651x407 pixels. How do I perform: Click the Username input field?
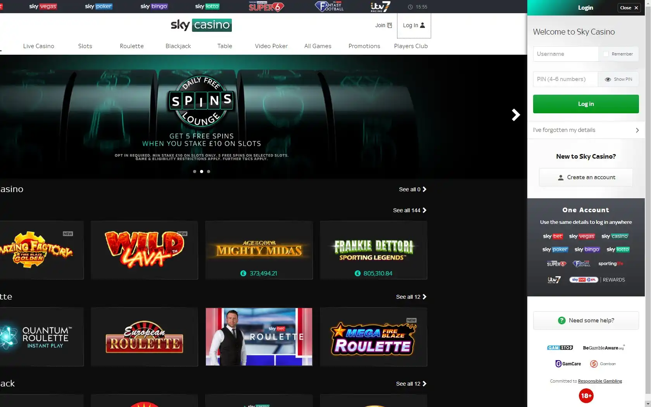click(565, 54)
